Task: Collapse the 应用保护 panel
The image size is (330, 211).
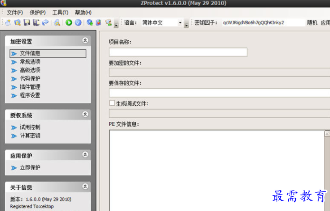Action: [x=85, y=155]
